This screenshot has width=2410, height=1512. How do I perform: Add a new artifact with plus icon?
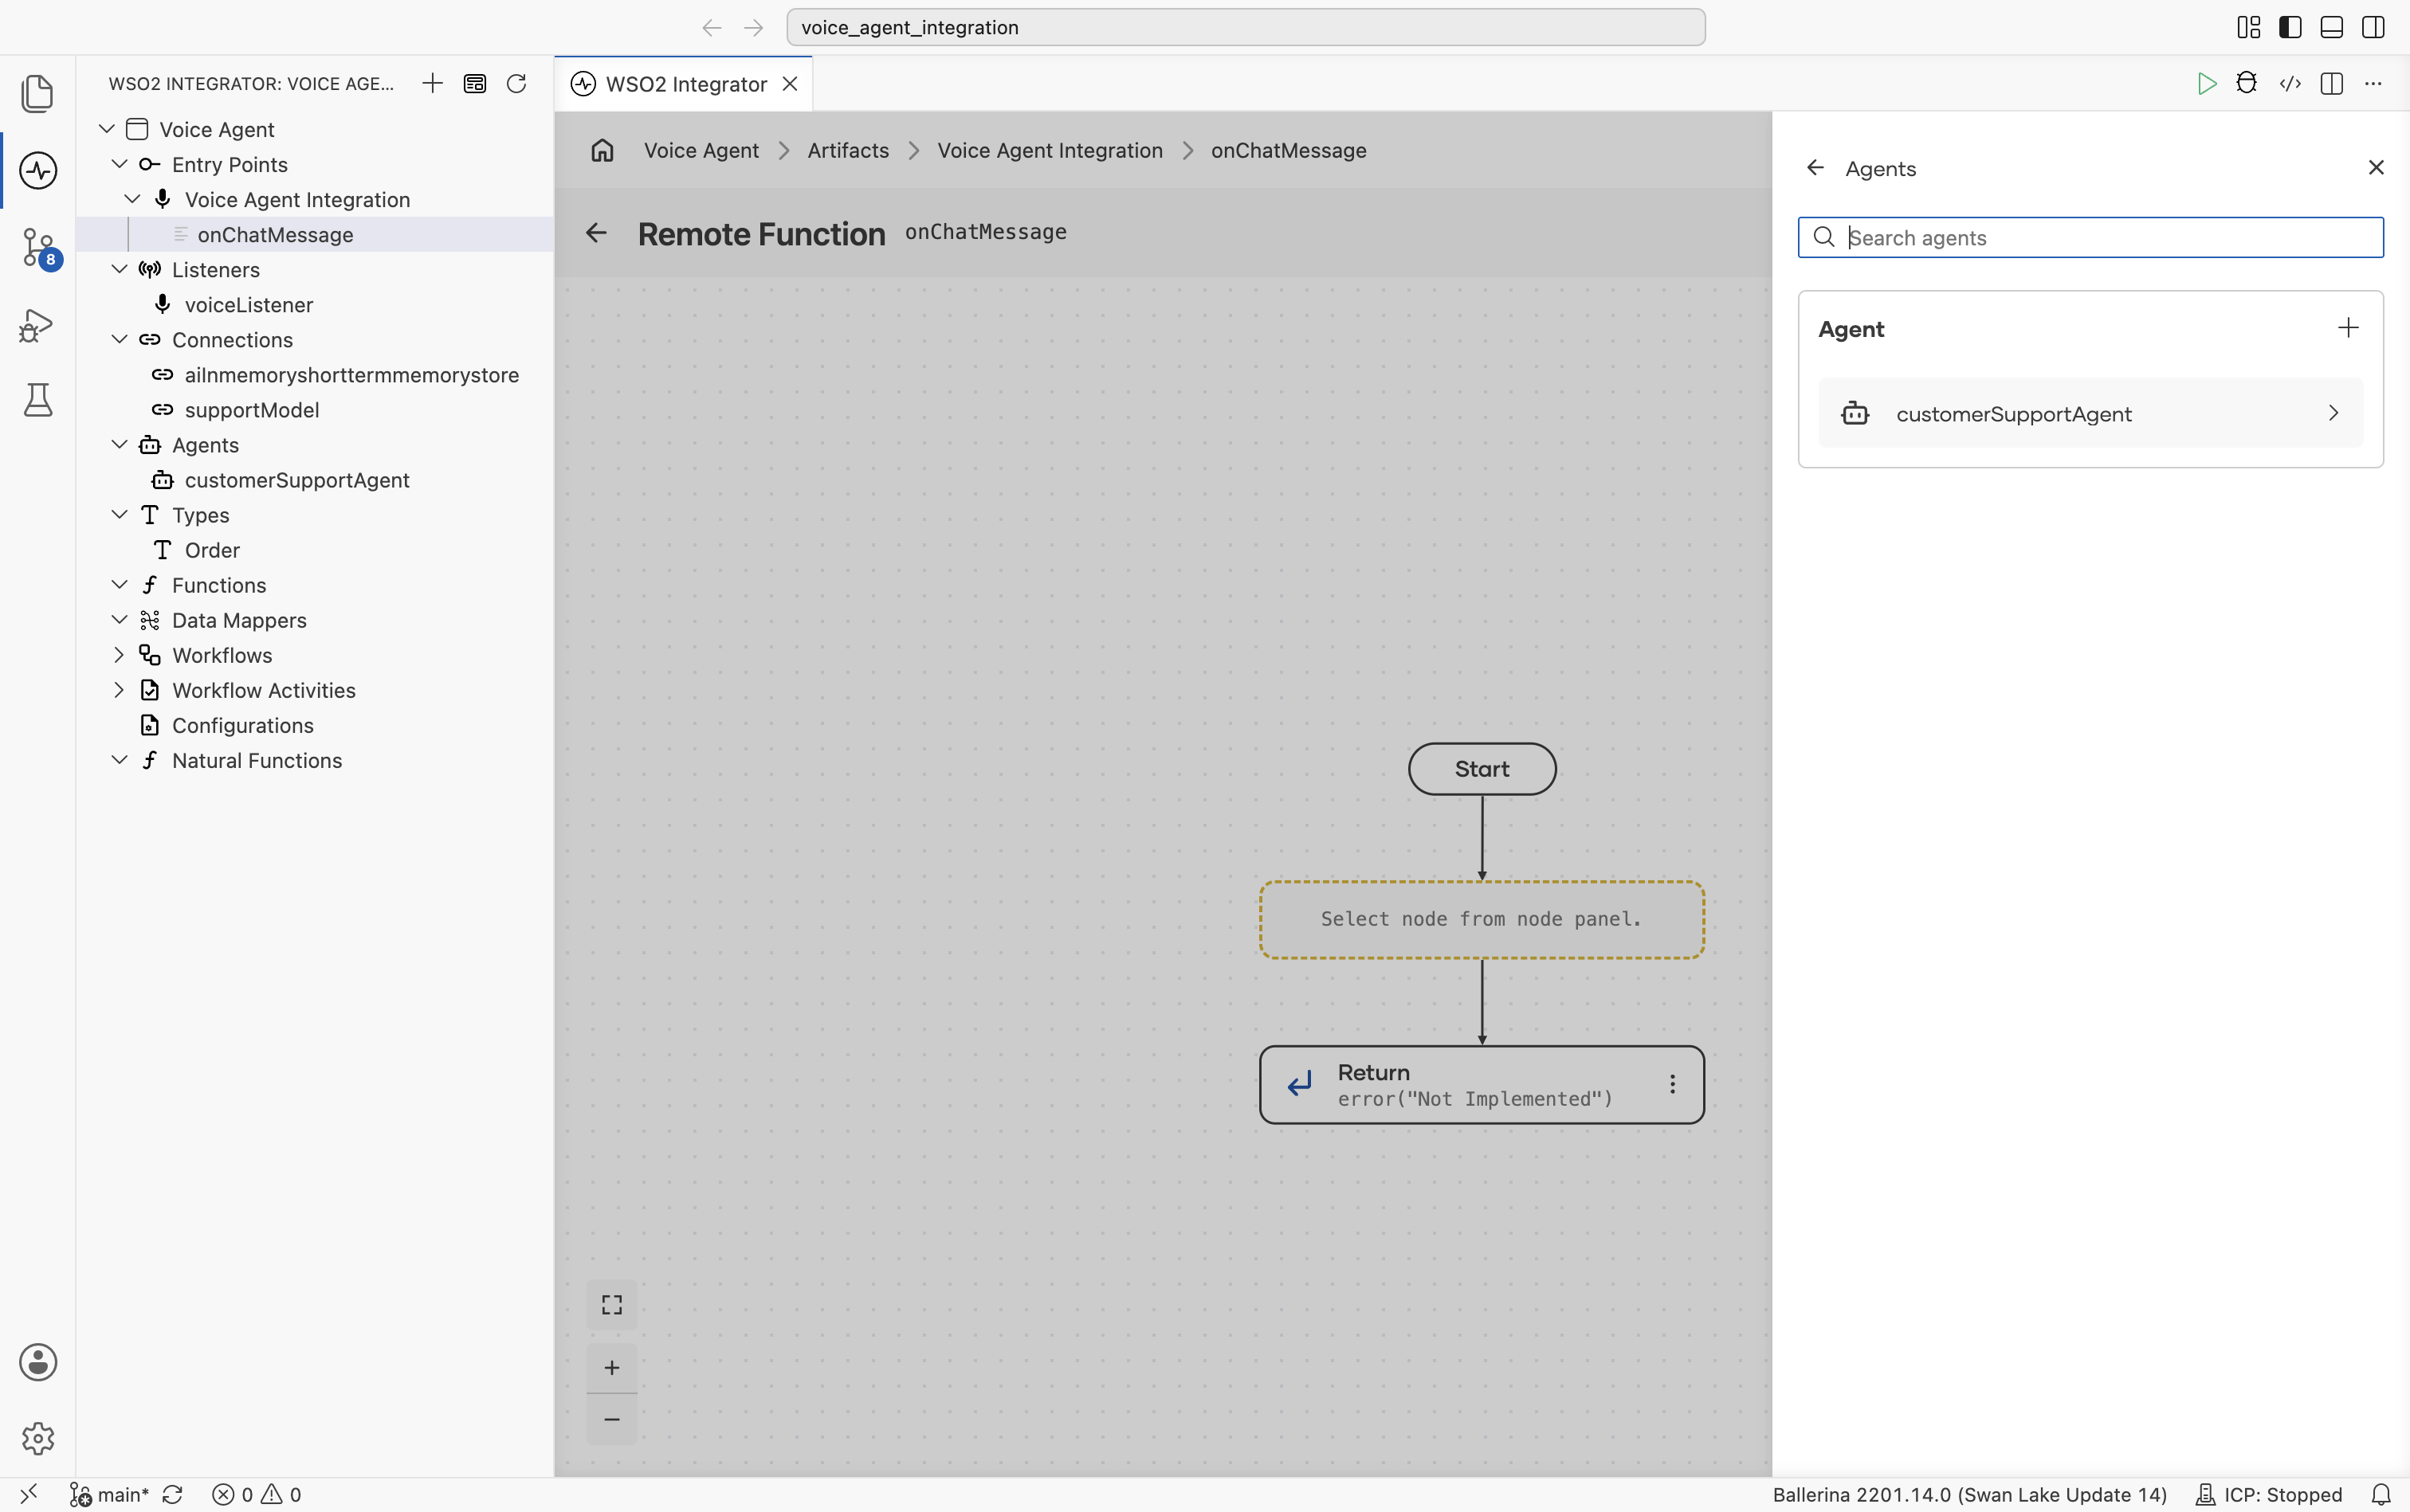pos(432,84)
